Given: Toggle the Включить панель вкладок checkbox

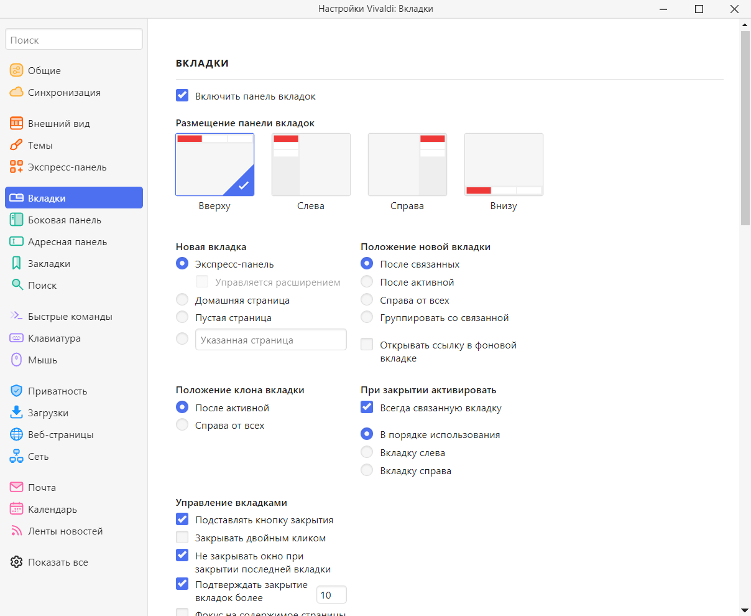Looking at the screenshot, I should (182, 96).
